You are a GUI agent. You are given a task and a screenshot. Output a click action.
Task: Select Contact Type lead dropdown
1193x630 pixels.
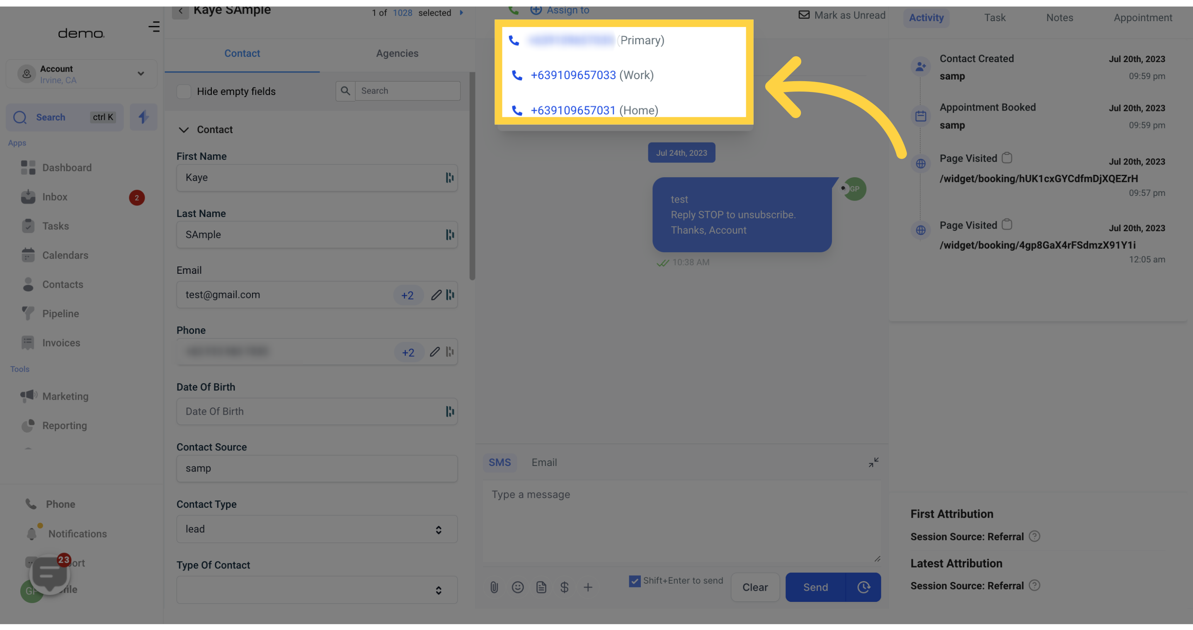[314, 529]
